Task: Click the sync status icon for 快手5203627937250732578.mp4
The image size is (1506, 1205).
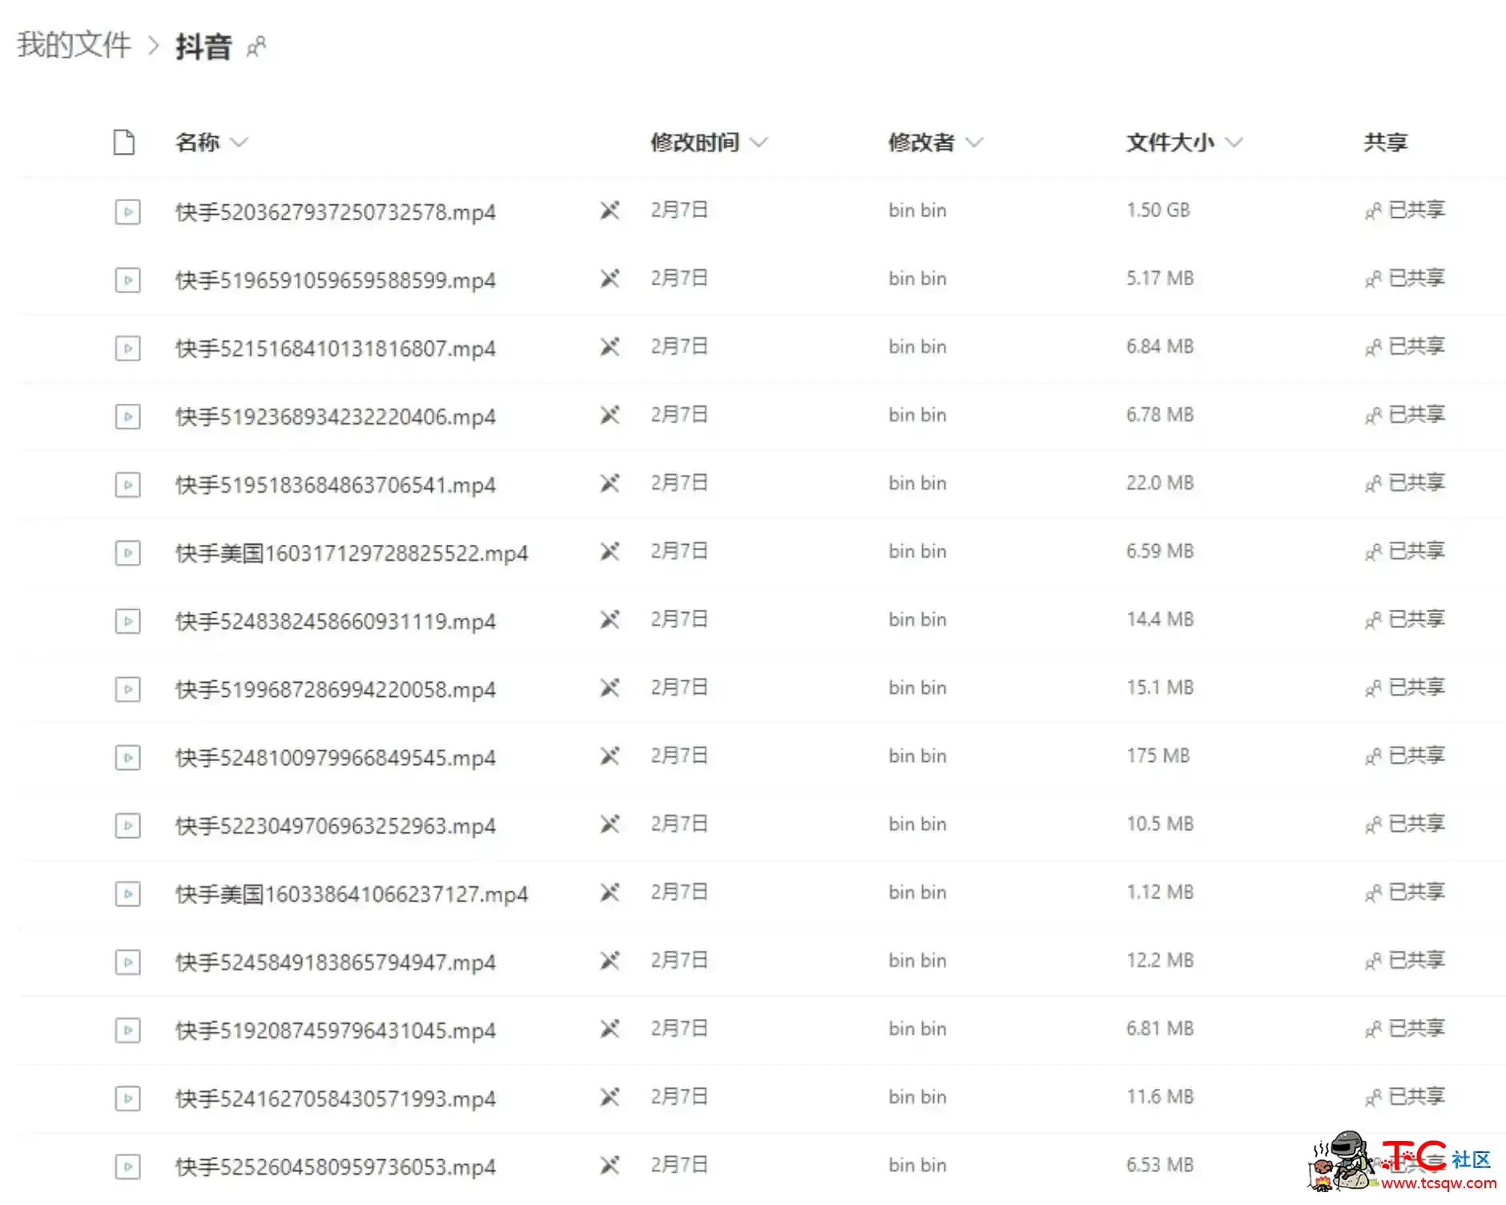Action: [610, 211]
